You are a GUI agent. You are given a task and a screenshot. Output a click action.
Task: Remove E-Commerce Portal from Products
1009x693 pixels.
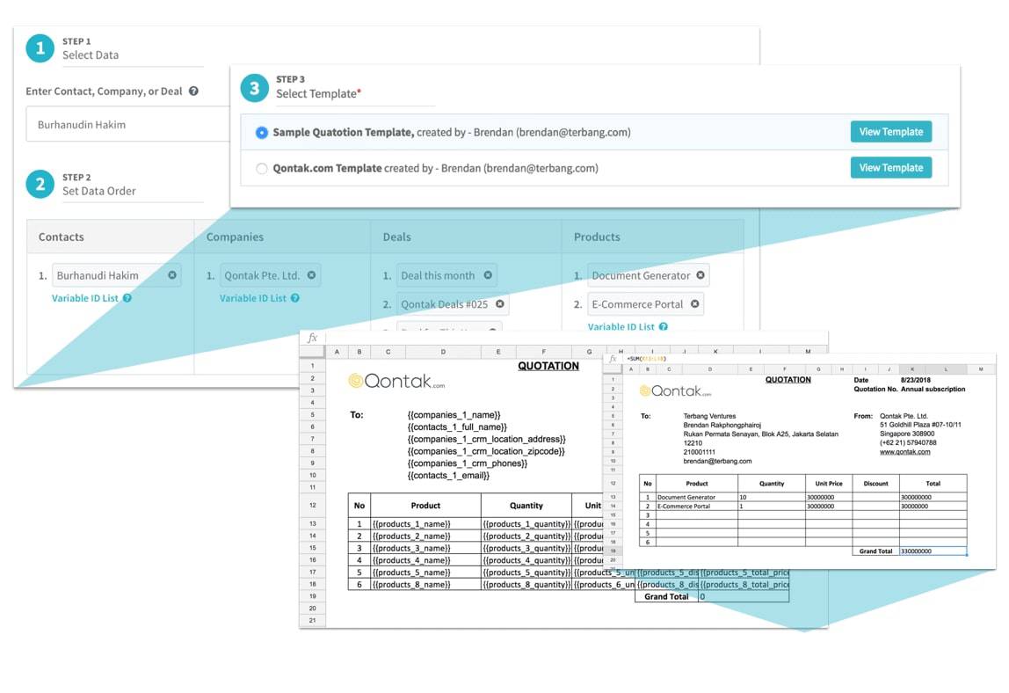[x=695, y=304]
